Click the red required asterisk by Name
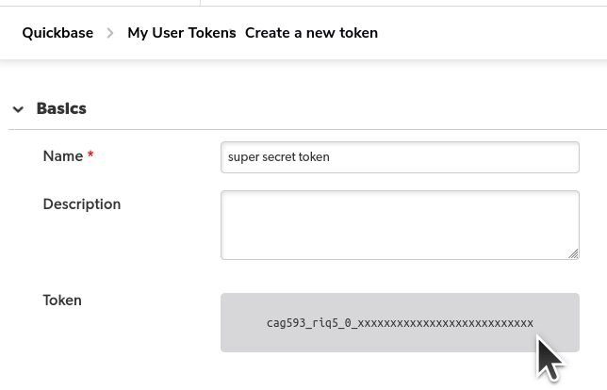The width and height of the screenshot is (607, 390). coord(90,154)
